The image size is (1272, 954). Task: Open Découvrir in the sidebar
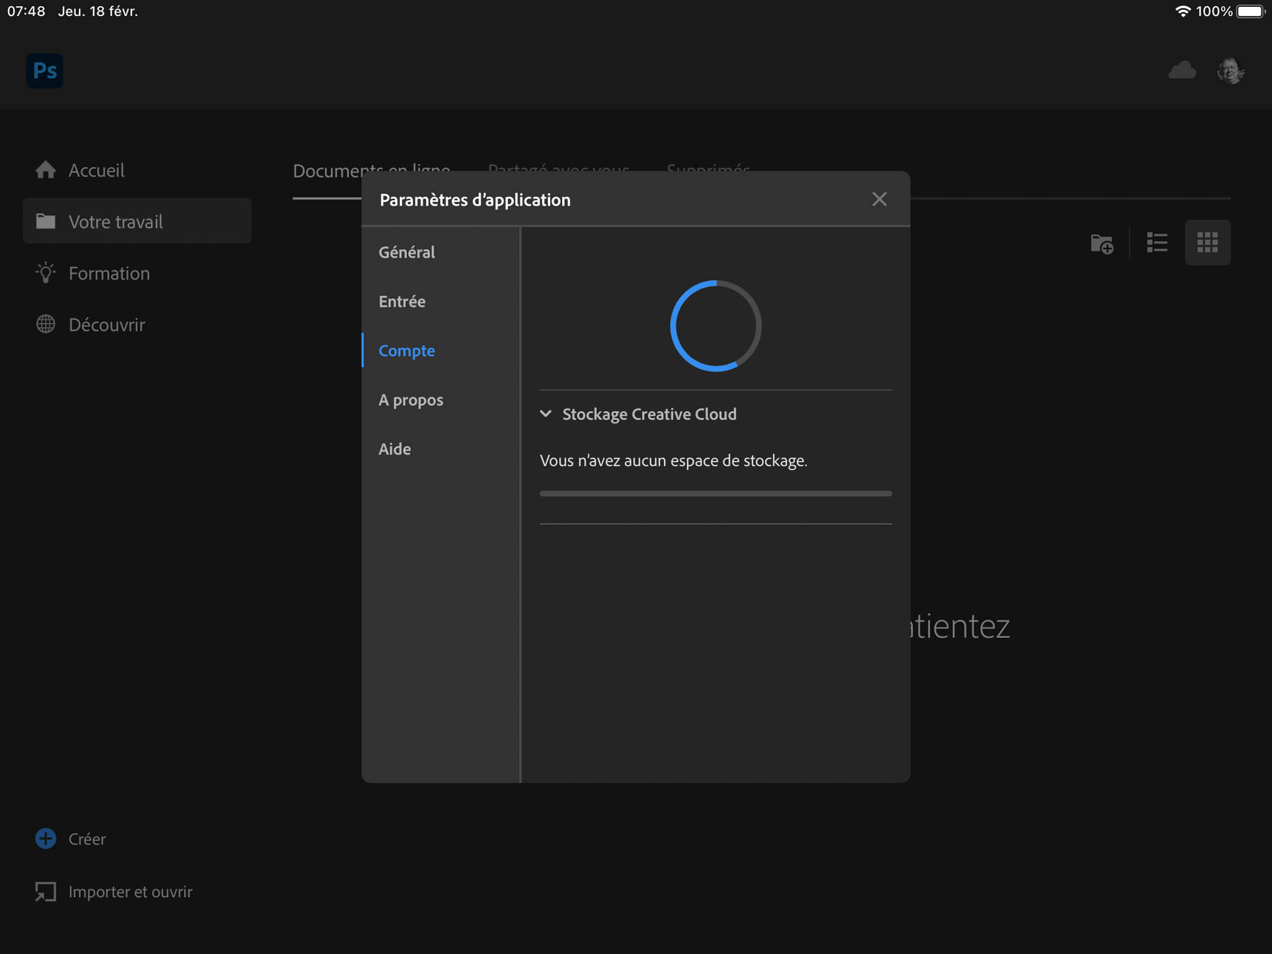[137, 324]
